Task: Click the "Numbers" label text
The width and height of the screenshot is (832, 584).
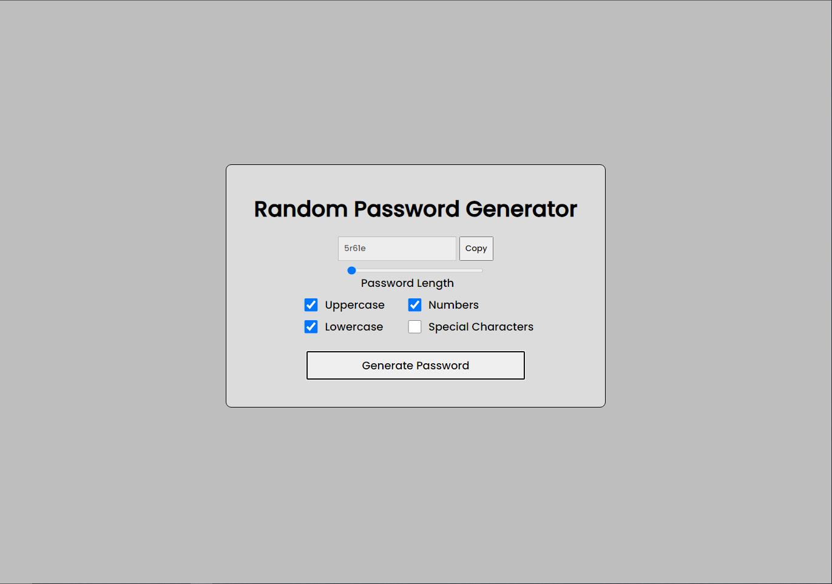Action: [453, 305]
